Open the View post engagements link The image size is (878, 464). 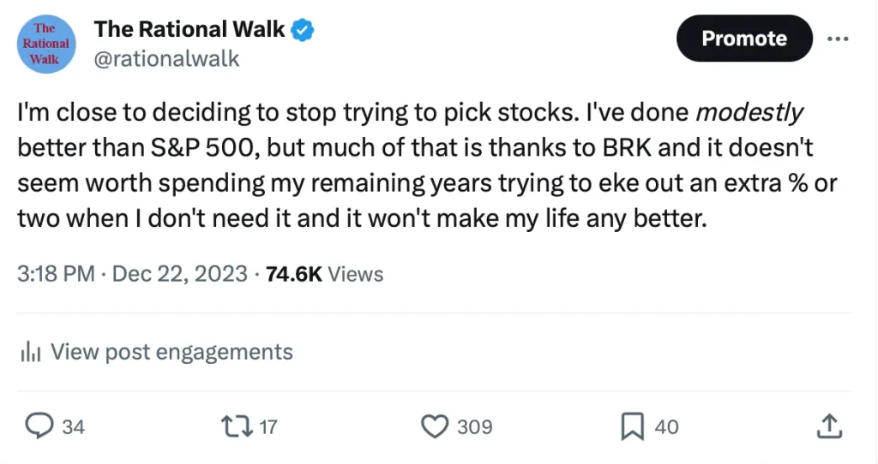click(x=171, y=352)
